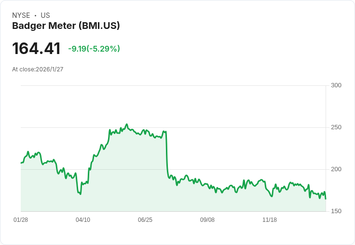Click the 300 y-axis label
Screen dimensions: 355x245
[336, 85]
